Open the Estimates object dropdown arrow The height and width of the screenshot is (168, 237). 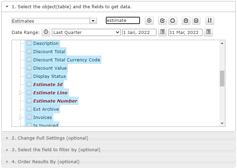(93, 21)
